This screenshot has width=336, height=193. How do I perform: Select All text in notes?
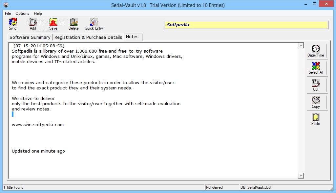316,68
